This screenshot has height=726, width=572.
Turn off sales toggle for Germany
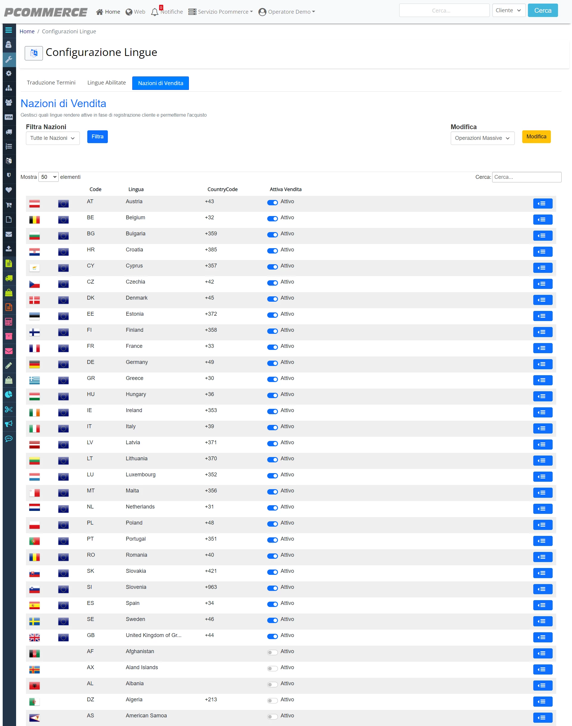[x=272, y=363]
